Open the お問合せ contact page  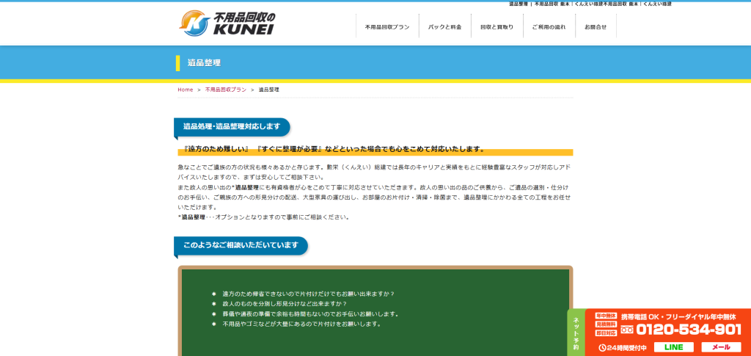click(x=596, y=26)
